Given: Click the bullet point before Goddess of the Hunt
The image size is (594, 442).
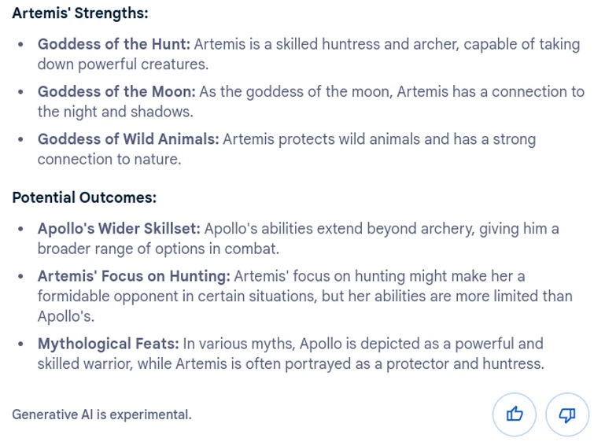Looking at the screenshot, I should 21,45.
